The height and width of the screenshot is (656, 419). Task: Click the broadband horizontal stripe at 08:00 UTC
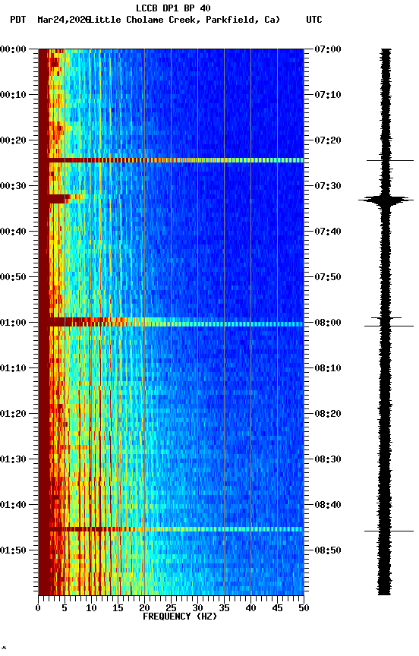click(176, 323)
